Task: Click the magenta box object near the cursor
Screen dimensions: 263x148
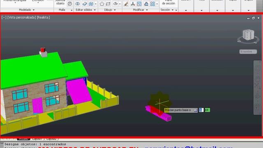Action: (159, 113)
